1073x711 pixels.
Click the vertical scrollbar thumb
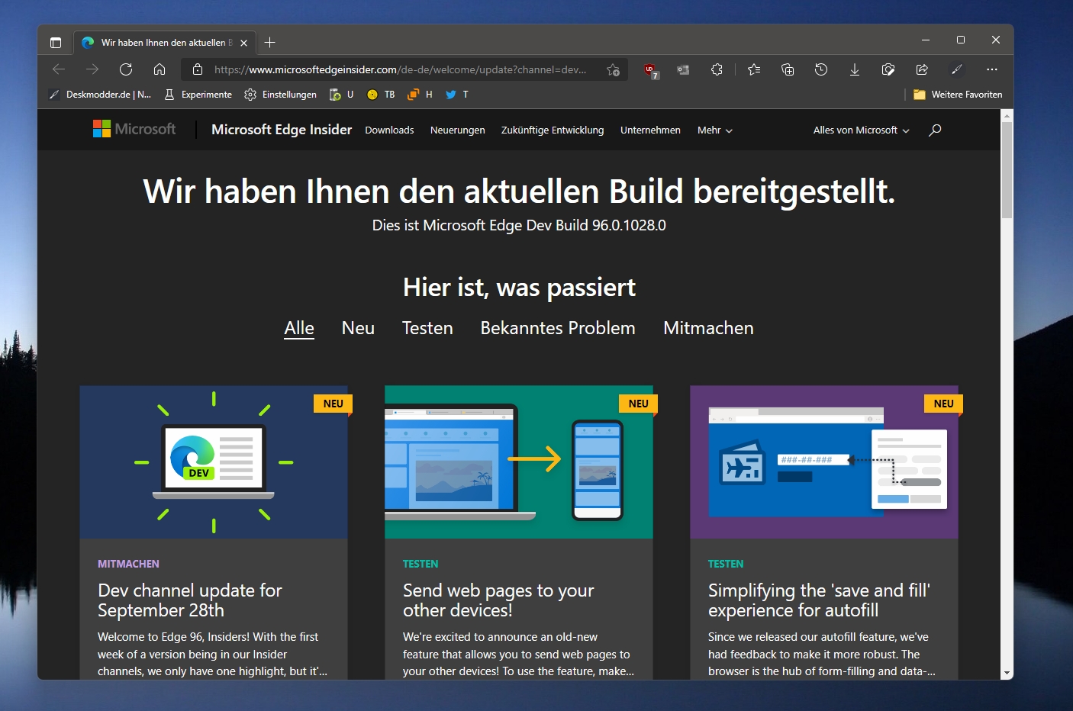click(1007, 170)
